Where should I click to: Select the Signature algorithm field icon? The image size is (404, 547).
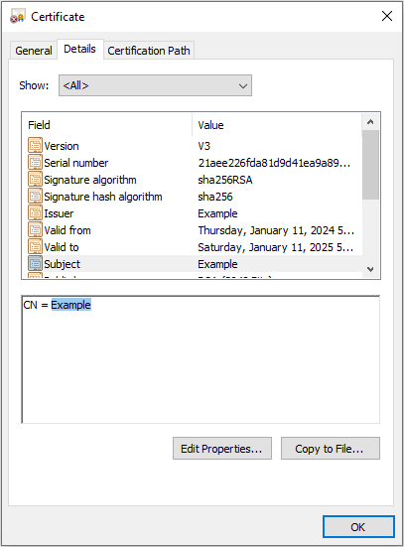pos(35,180)
